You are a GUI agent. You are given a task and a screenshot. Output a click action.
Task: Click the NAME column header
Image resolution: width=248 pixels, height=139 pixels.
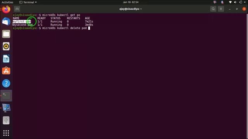coord(16,18)
